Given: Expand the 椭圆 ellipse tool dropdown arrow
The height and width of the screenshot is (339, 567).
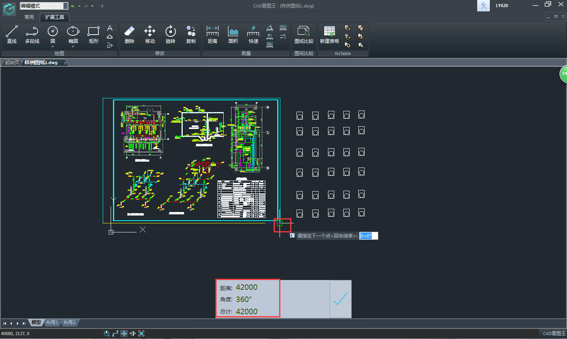Looking at the screenshot, I should tap(73, 47).
